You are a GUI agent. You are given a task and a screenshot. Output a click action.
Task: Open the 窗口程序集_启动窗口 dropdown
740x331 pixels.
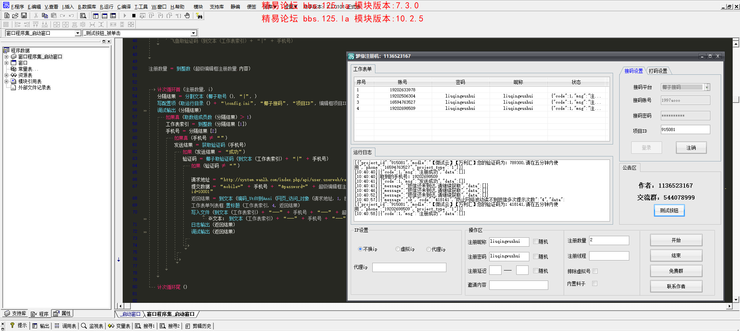78,33
